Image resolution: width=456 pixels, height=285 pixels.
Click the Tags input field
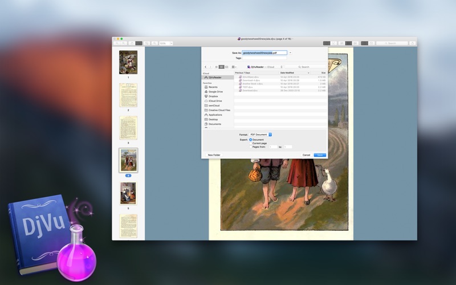(265, 58)
